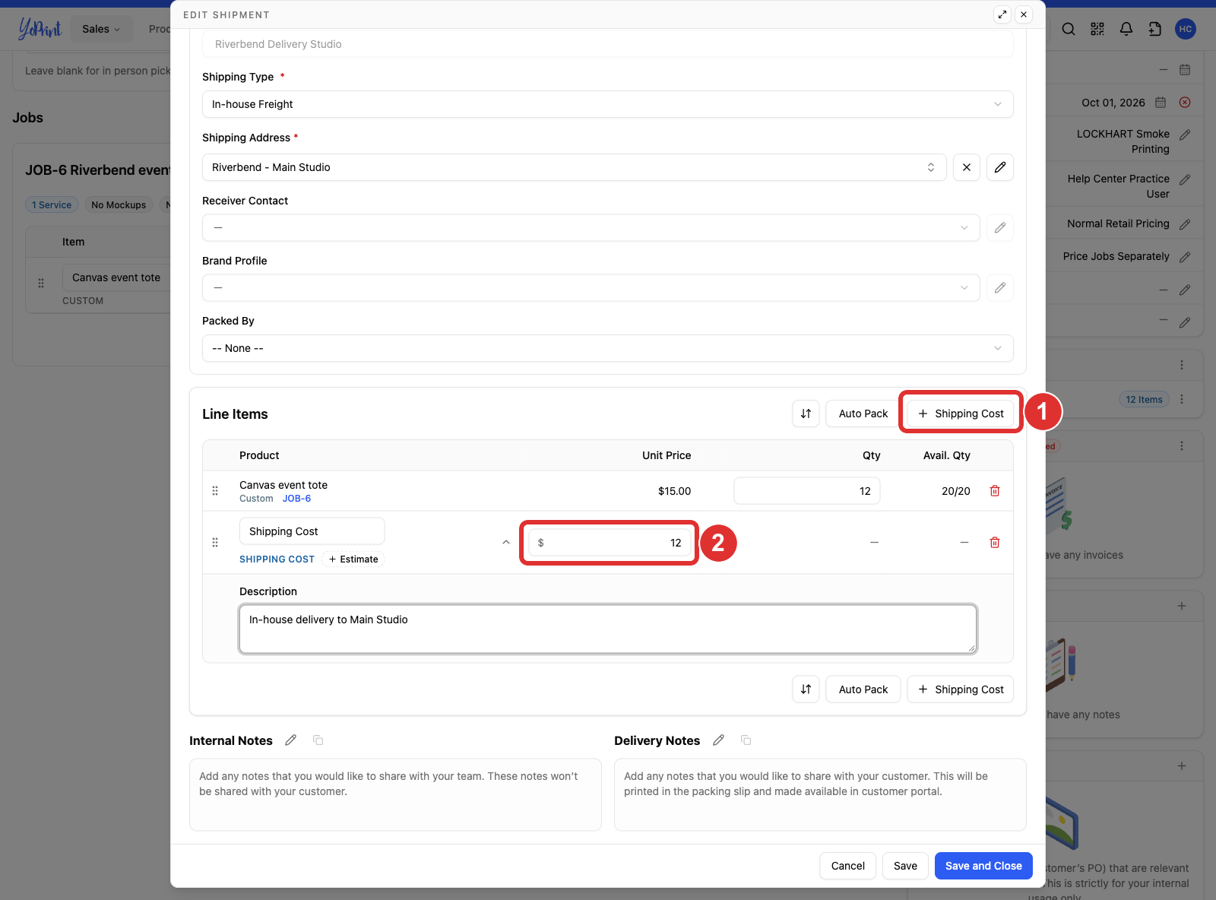Click the bottom Auto Pack button
The height and width of the screenshot is (900, 1216).
click(863, 689)
